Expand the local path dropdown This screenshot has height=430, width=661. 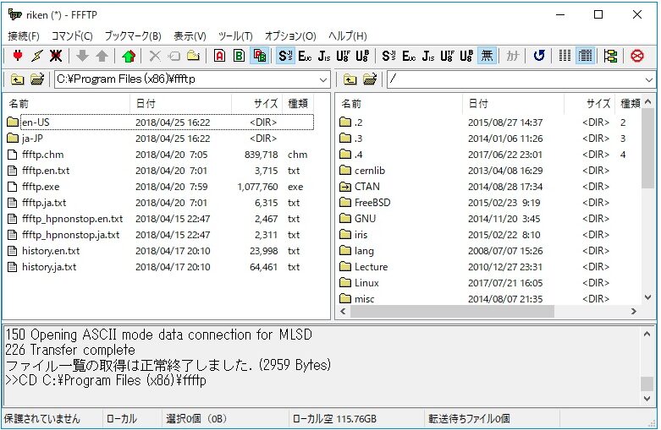323,79
